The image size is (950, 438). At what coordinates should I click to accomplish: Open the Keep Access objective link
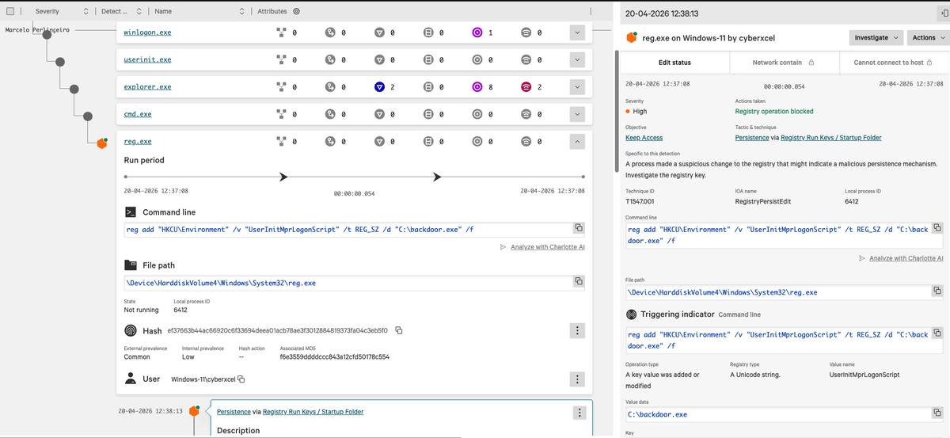click(644, 138)
